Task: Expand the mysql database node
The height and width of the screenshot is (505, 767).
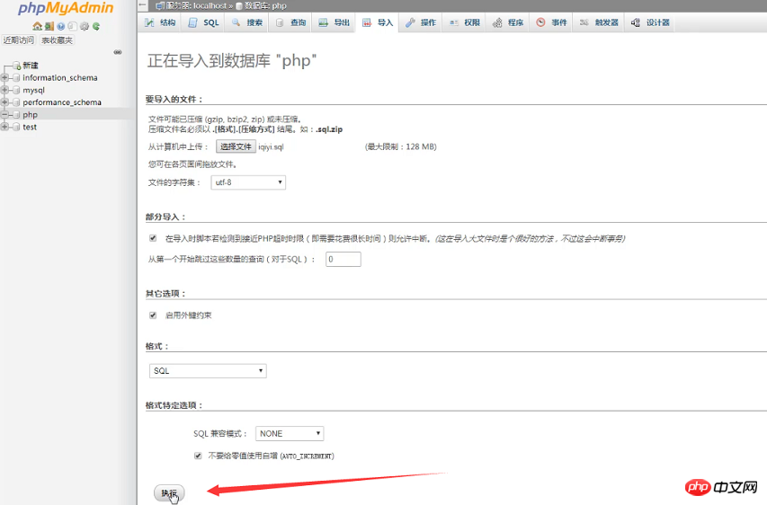Action: pyautogui.click(x=4, y=90)
